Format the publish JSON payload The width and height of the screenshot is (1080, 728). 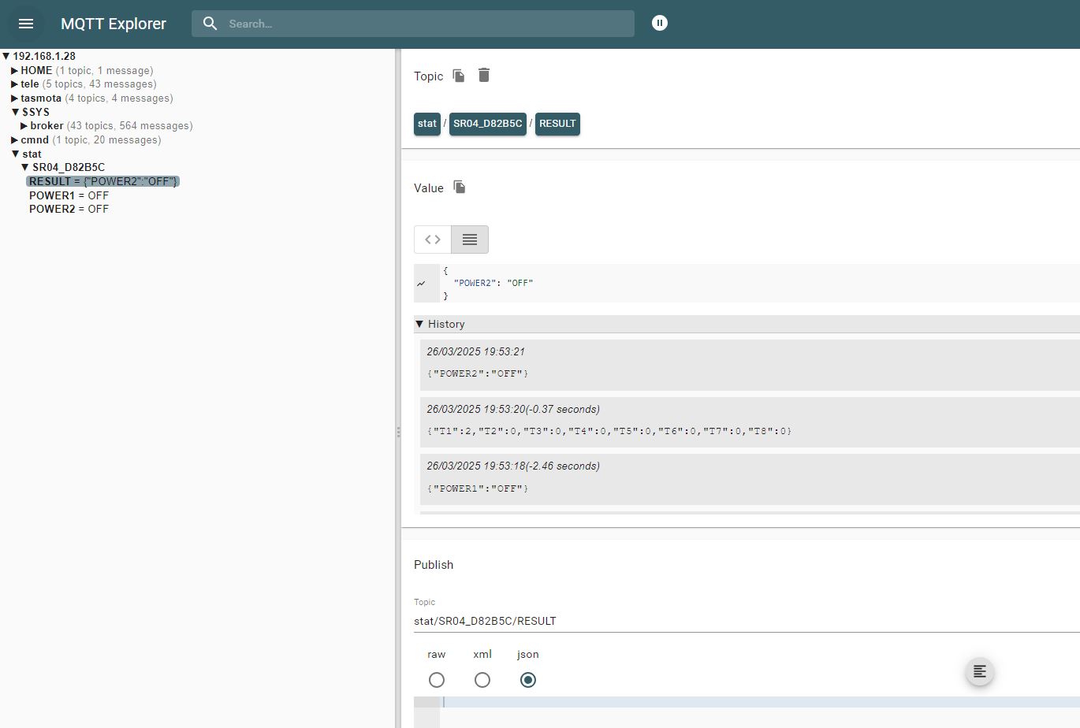click(x=980, y=671)
